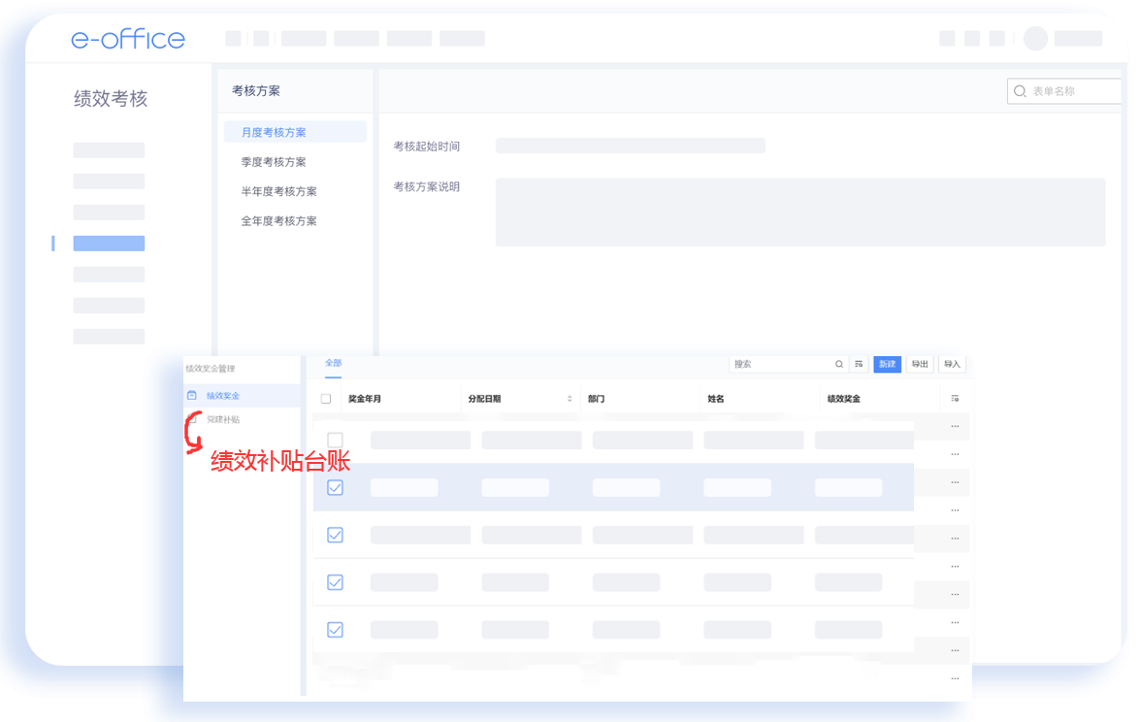This screenshot has height=722, width=1139.
Task: Click the 绩效奖金 sidebar calendar icon
Action: (192, 396)
